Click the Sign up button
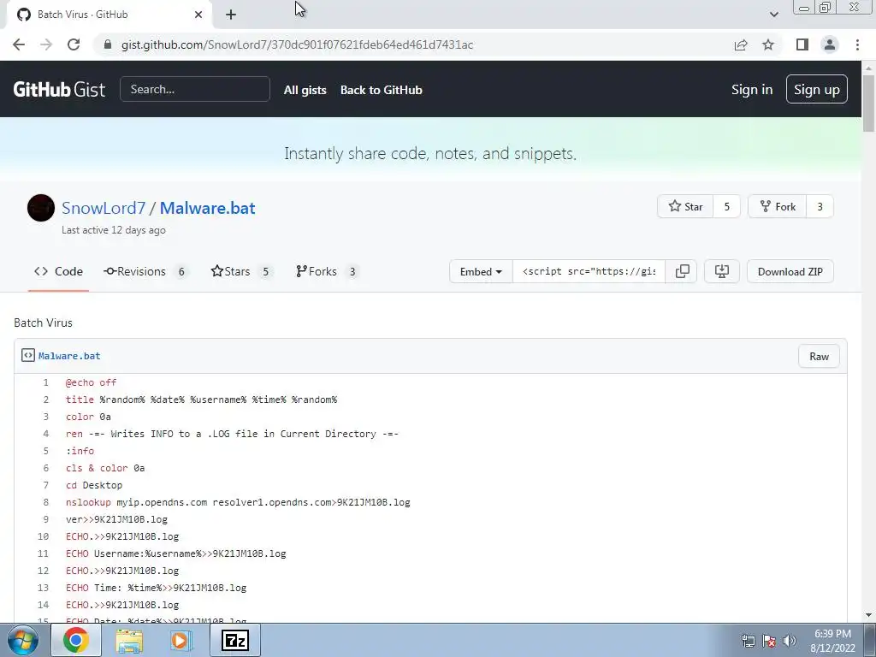The image size is (876, 657). point(817,89)
